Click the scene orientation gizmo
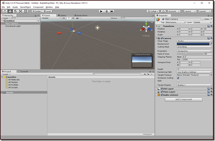The image size is (215, 141). tap(146, 28)
